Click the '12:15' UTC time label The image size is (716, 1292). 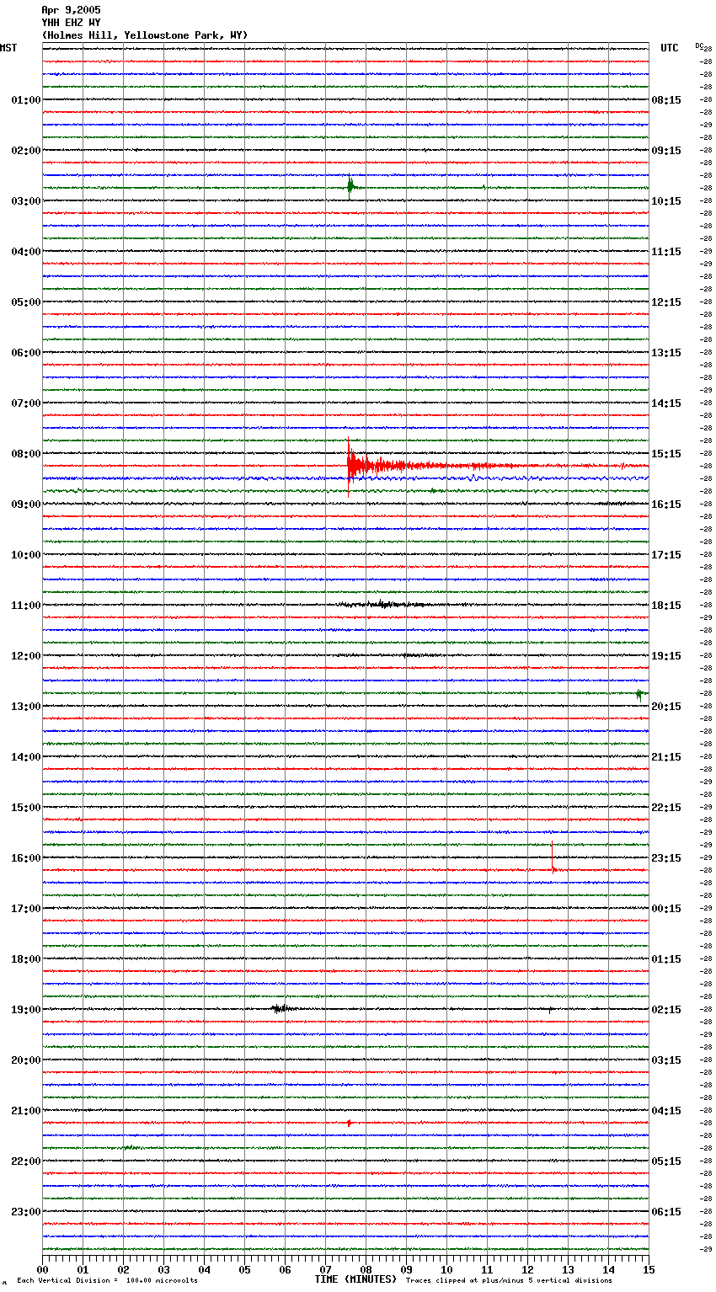[x=666, y=302]
